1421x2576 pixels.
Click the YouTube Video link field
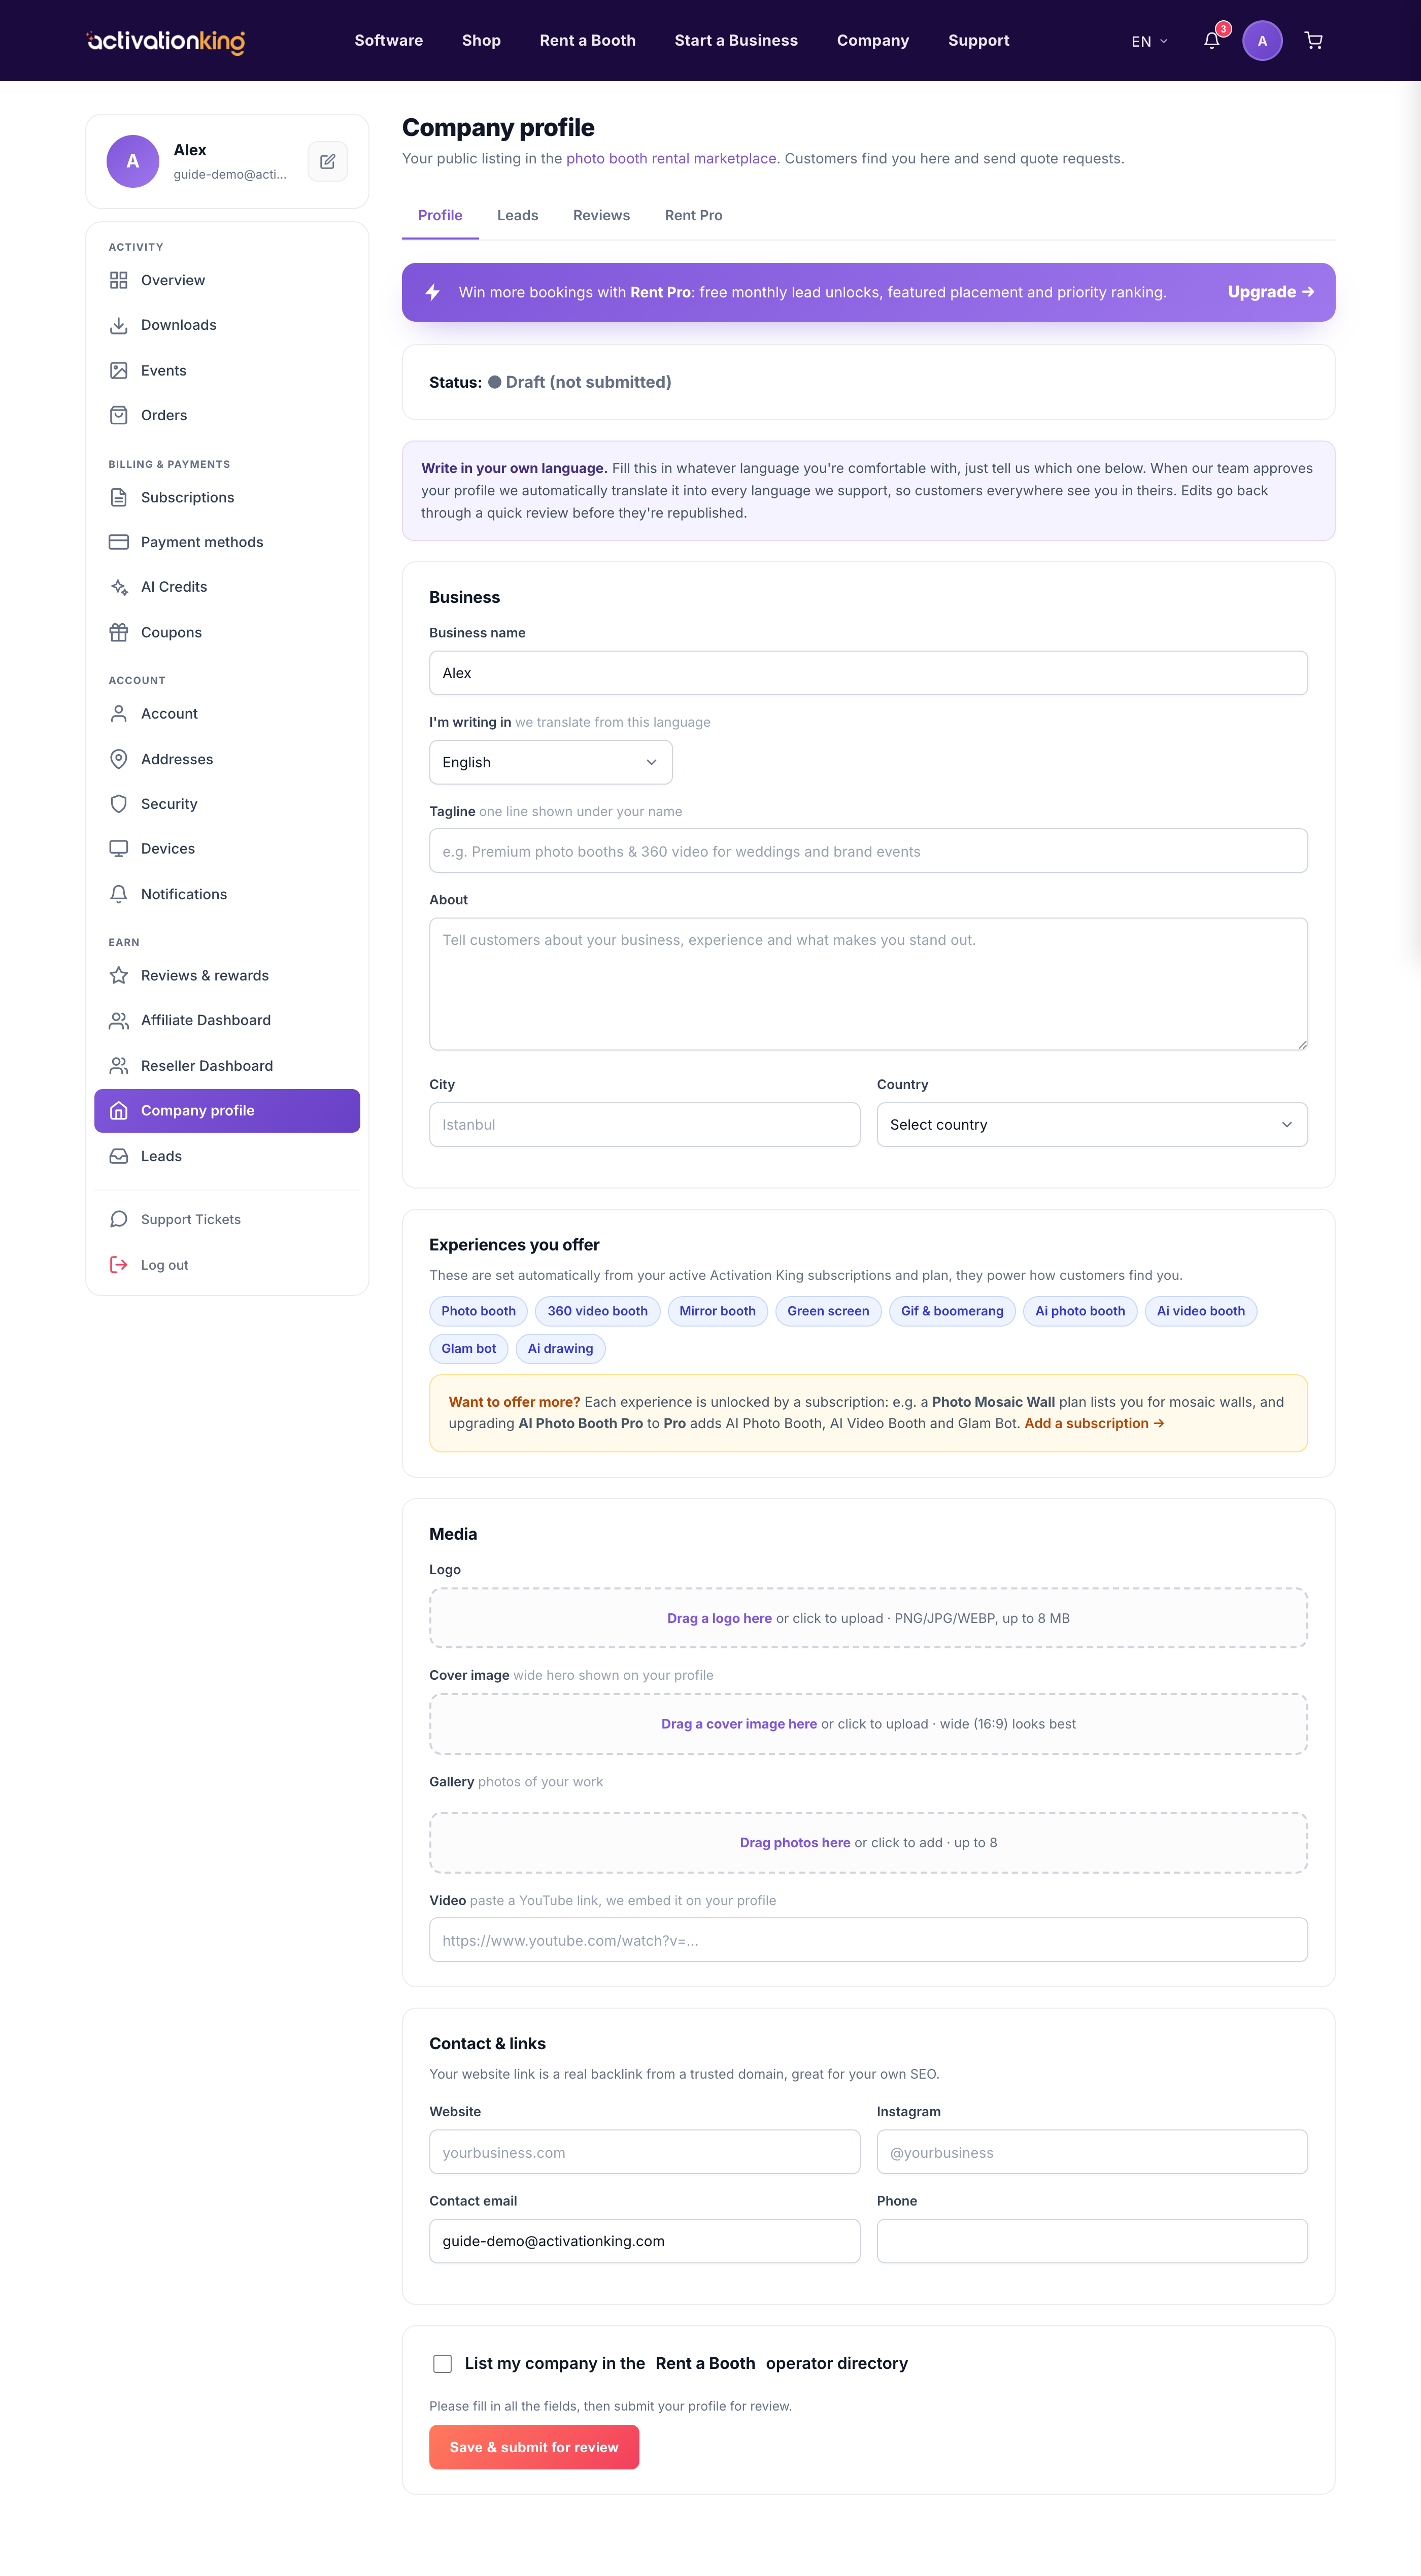pos(868,1940)
